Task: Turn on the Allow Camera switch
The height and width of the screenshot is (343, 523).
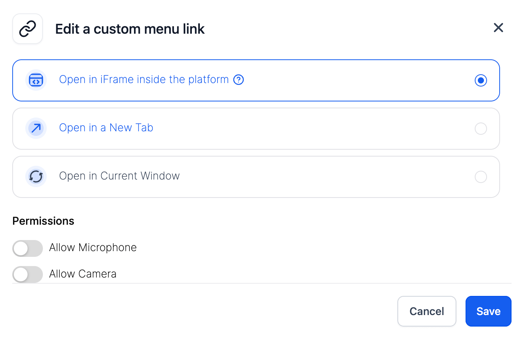Action: click(27, 274)
